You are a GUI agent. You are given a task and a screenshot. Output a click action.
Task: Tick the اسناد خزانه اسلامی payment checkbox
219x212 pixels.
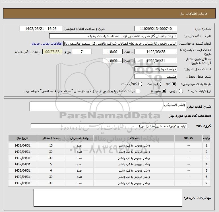point(138,91)
